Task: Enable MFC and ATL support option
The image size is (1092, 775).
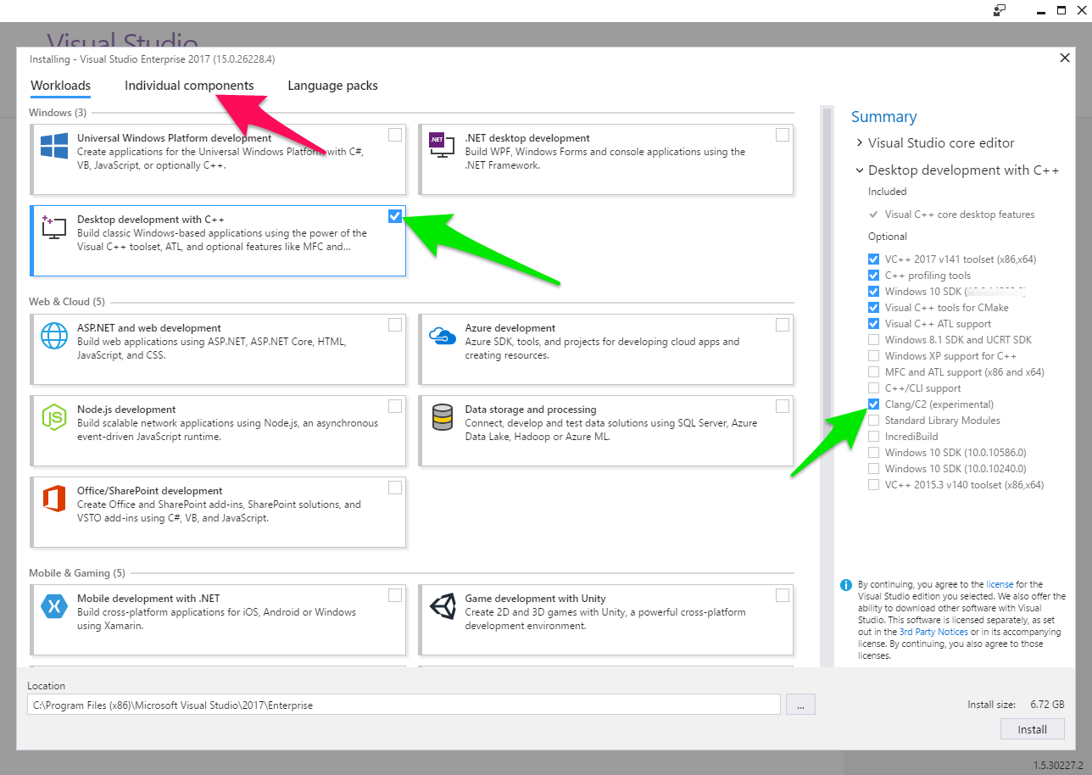Action: (873, 372)
